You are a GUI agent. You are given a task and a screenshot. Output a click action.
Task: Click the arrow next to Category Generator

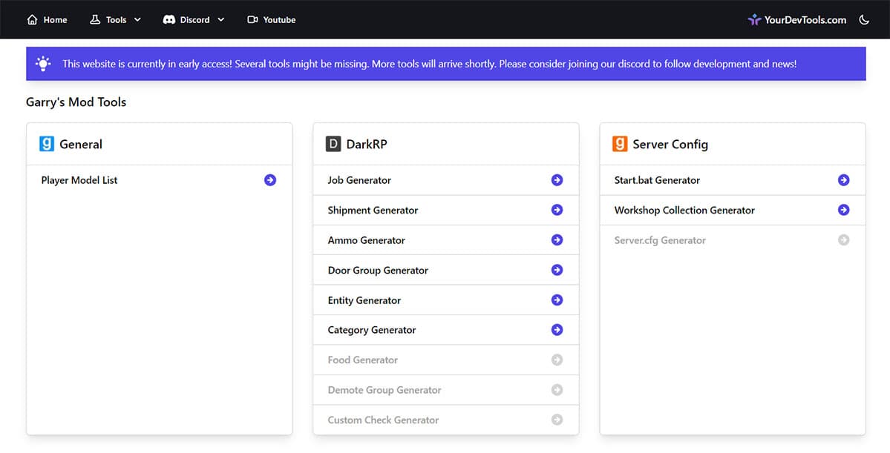pos(557,329)
